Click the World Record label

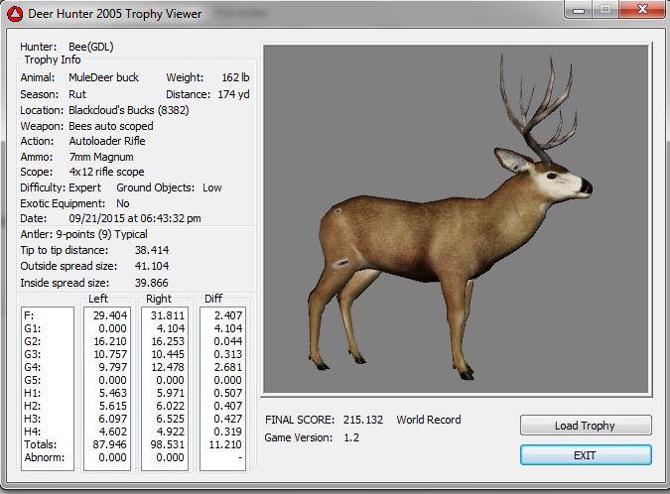point(429,420)
